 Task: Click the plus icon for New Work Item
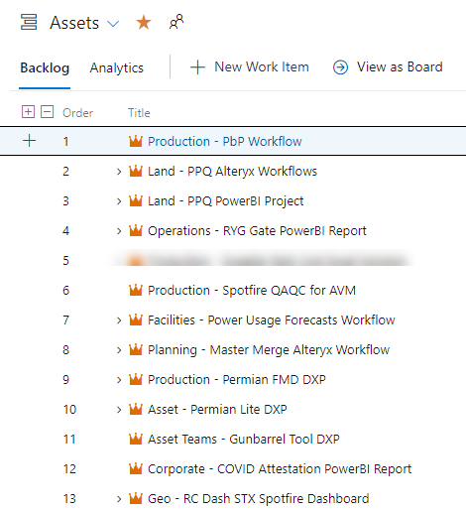[x=197, y=67]
